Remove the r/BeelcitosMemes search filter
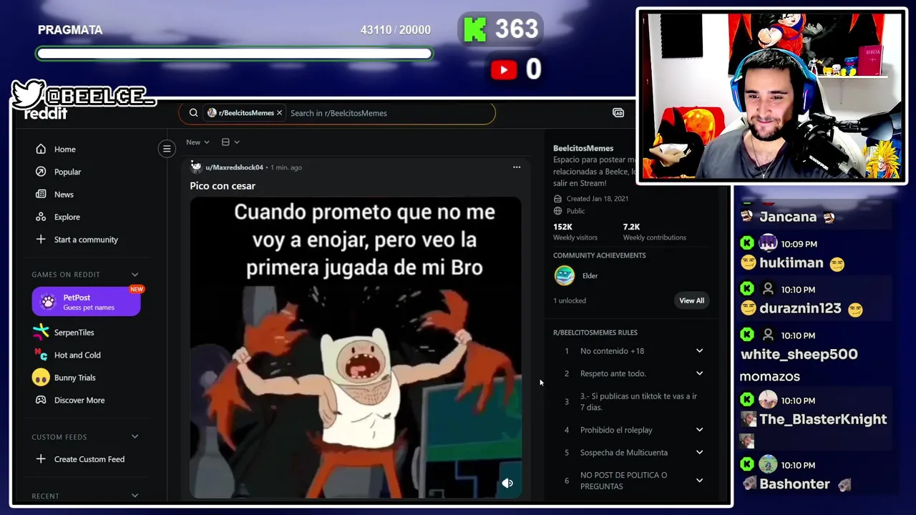The height and width of the screenshot is (515, 916). coord(280,112)
